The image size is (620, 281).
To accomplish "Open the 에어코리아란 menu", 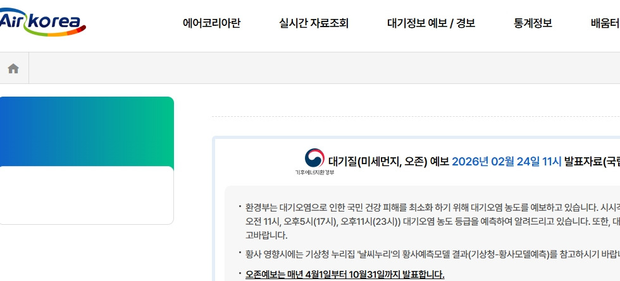I will pos(211,23).
